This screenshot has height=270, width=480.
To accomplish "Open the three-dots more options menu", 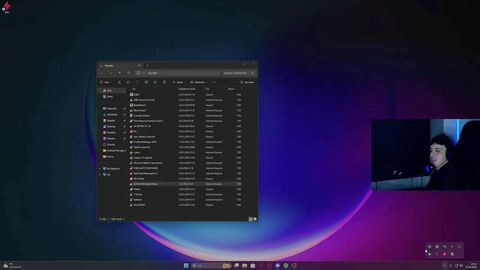I will [x=214, y=82].
